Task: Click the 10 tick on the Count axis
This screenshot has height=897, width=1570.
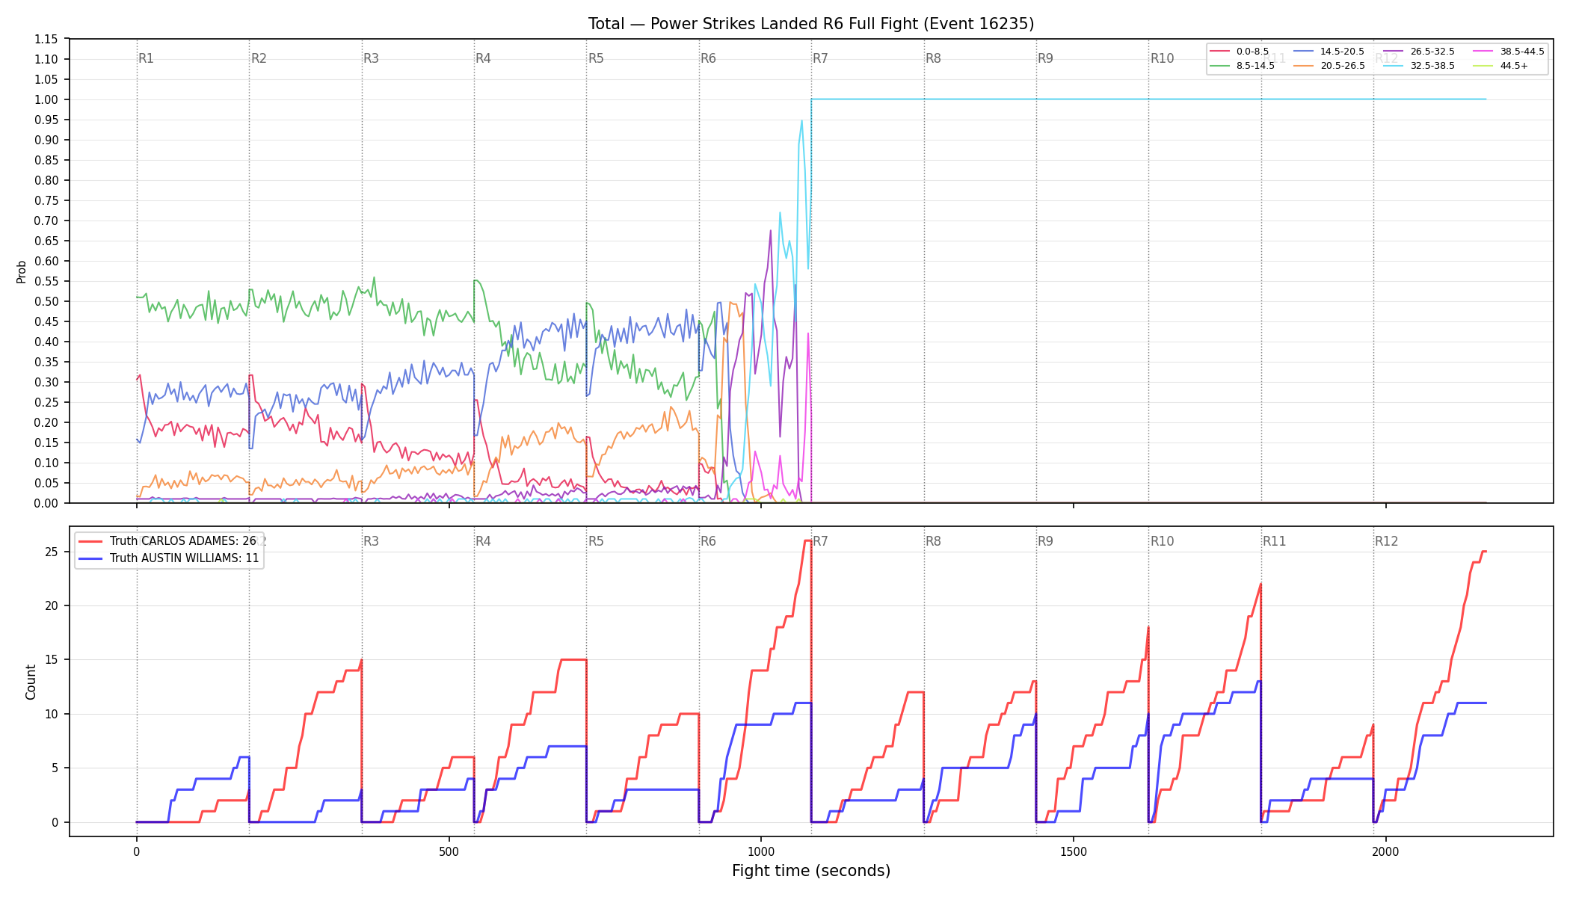Action: 52,714
